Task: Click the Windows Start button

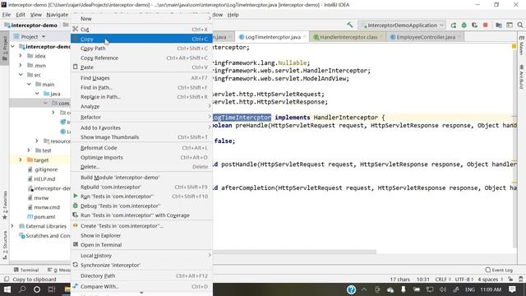Action: 7,289
